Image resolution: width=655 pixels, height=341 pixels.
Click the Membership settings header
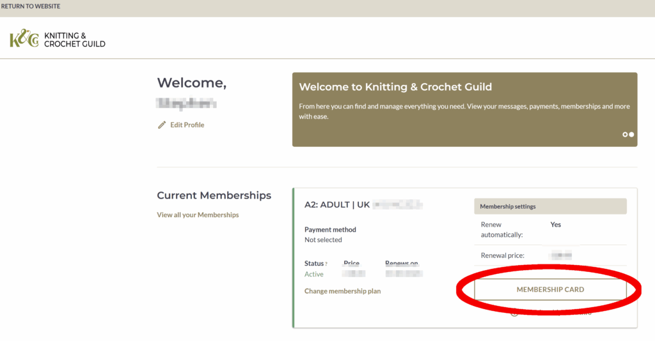coord(550,206)
